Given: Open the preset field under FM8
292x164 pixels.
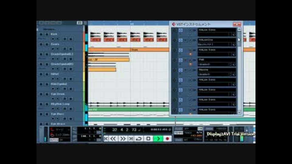Looking at the screenshot, I should click(x=213, y=64).
